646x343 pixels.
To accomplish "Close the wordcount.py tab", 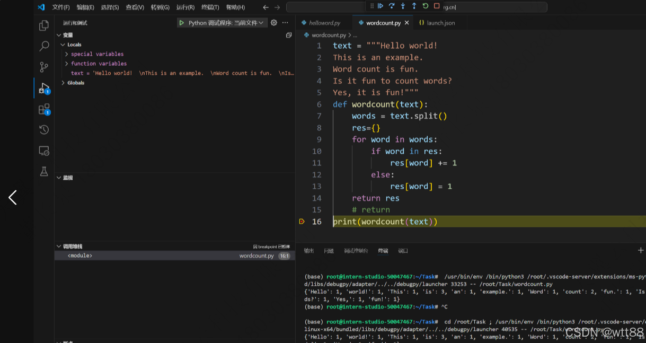I will [406, 23].
